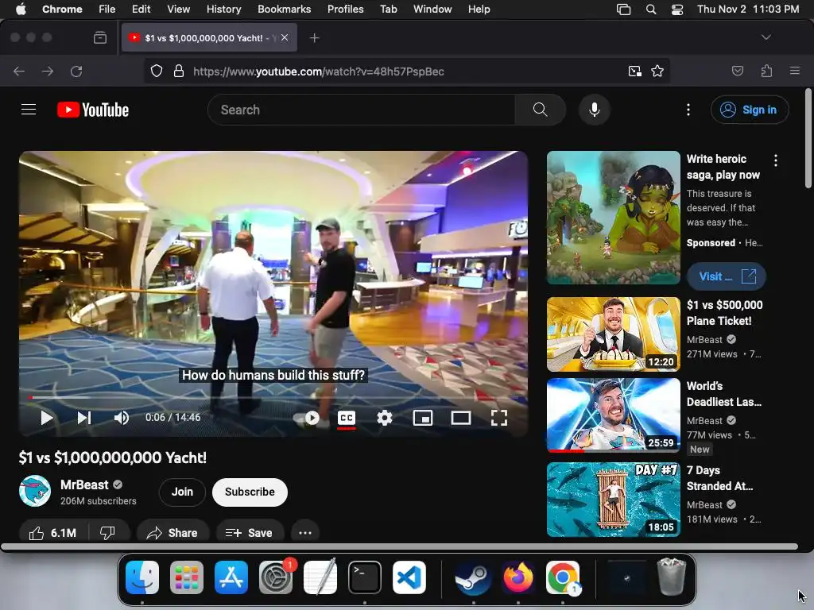Join MrBeast channel membership
This screenshot has height=610, width=814.
(182, 492)
